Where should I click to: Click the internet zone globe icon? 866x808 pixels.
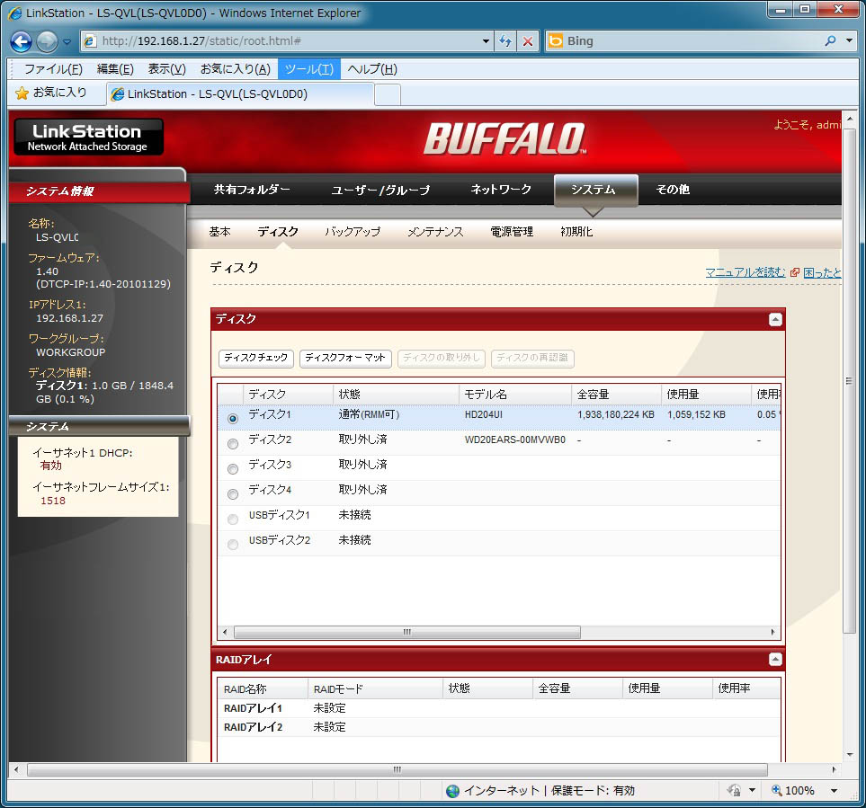(453, 791)
